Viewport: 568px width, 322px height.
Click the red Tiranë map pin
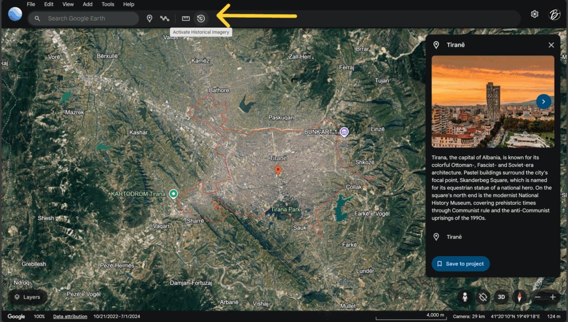(278, 171)
